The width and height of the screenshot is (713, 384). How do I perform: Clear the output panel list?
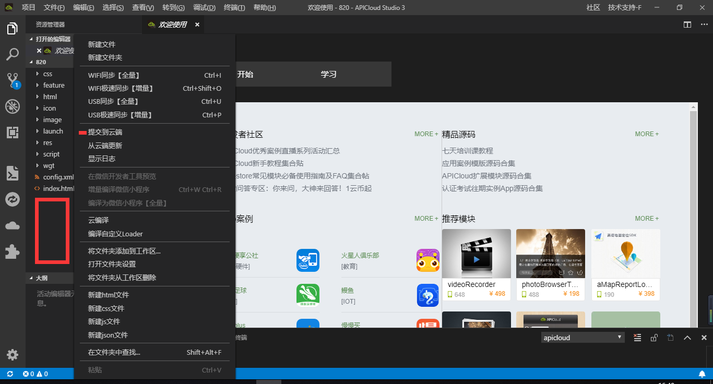coord(637,338)
